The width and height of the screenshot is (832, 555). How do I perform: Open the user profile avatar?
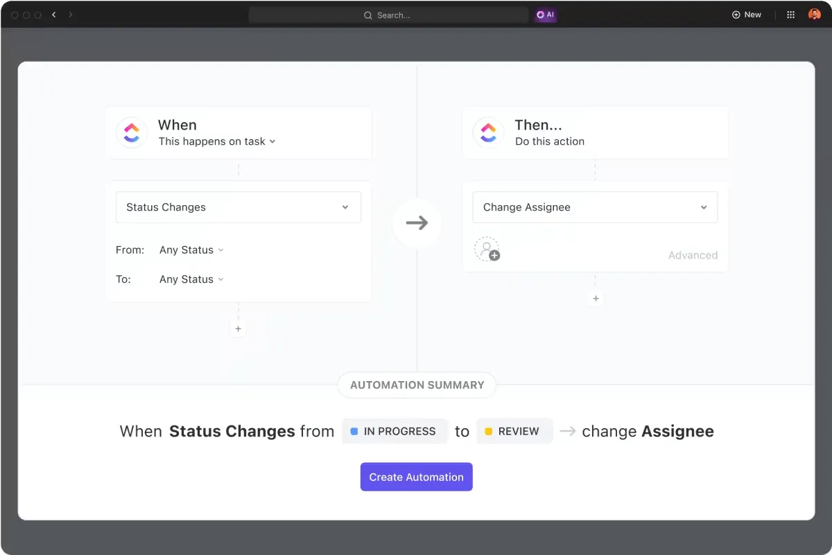[815, 15]
